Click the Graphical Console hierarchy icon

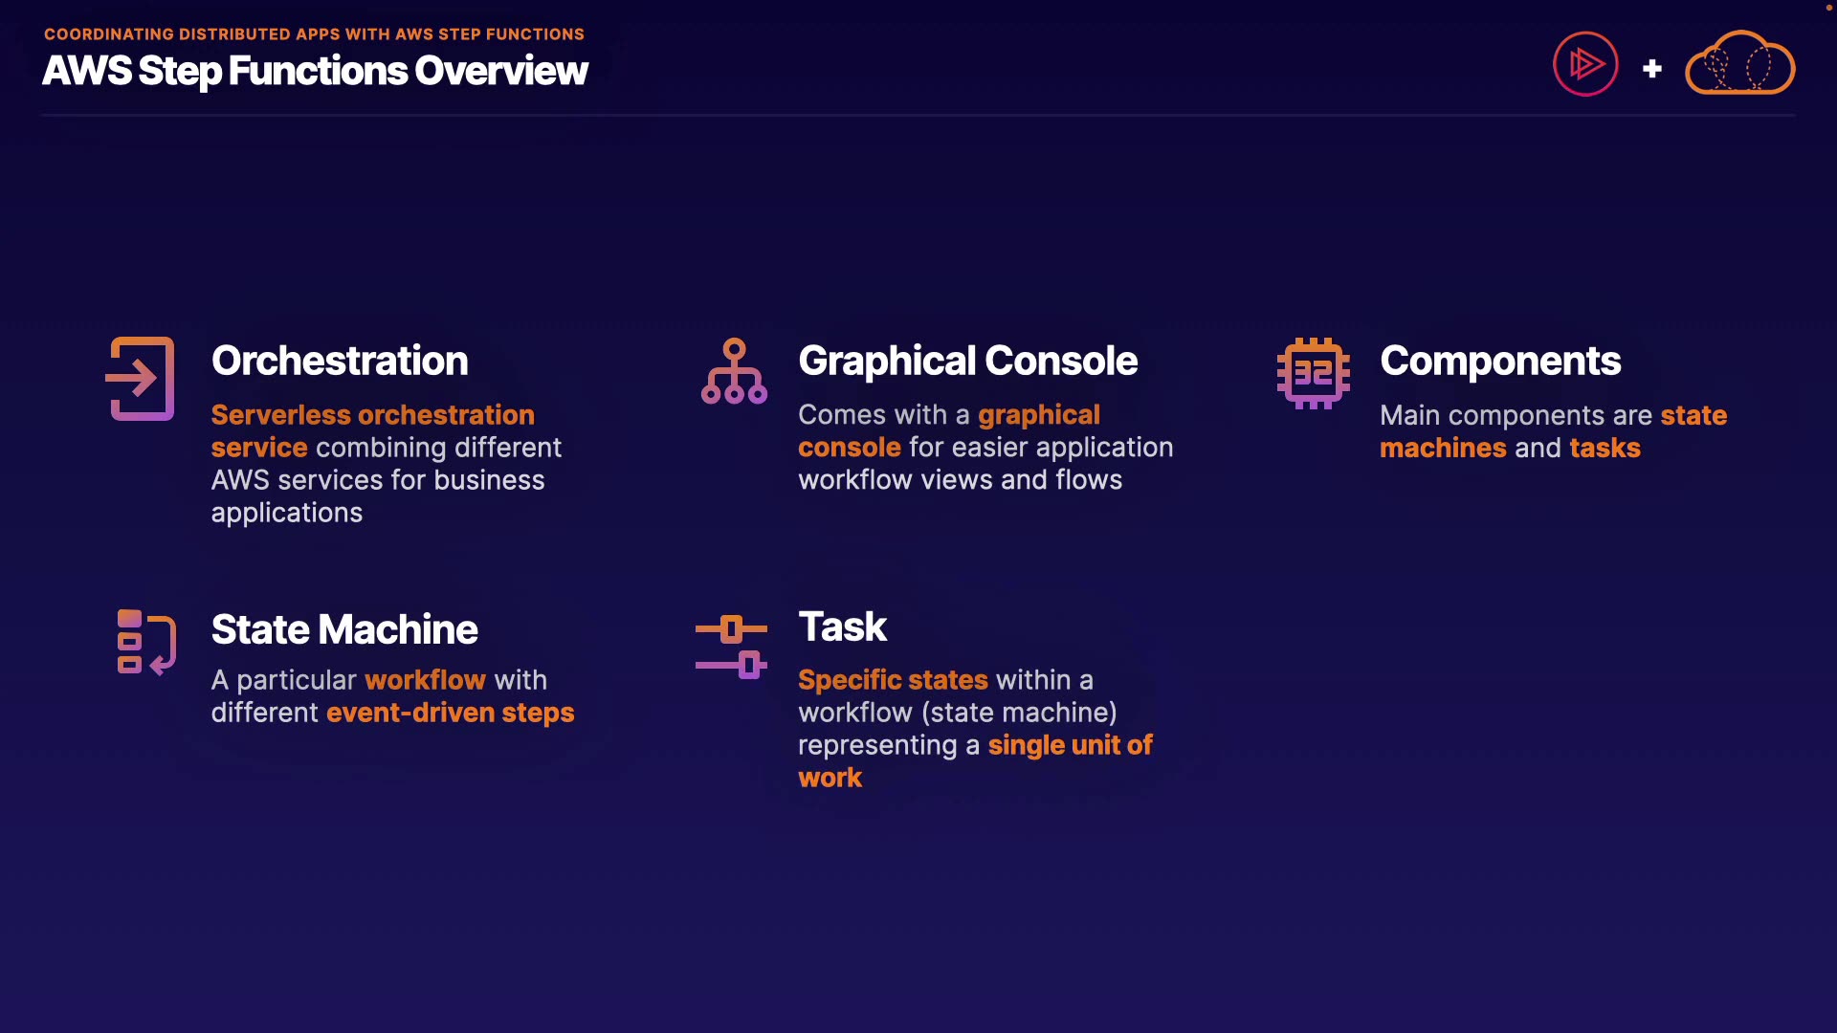point(734,371)
